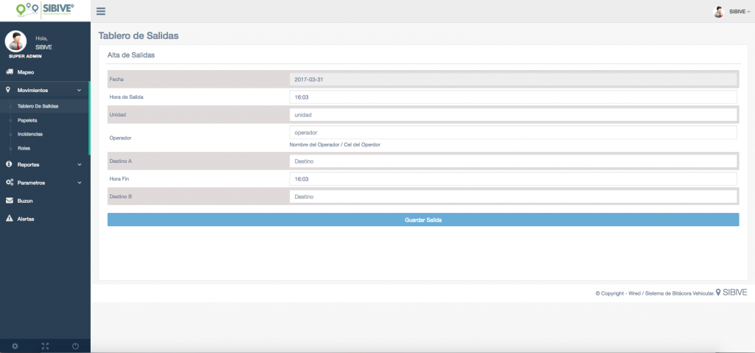755x353 pixels.
Task: Click the 'Nombre del Operador / Cel del Operdor' hint
Action: [x=335, y=144]
